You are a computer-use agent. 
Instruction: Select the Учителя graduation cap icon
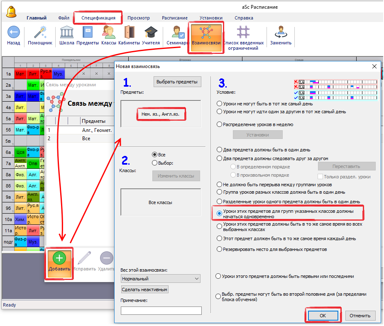click(151, 32)
